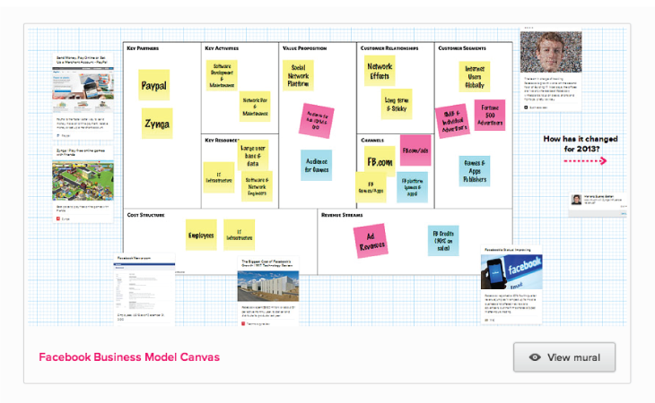Viewport: 655px width, 403px height.
Task: Click the Channels heading
Action: pyautogui.click(x=372, y=140)
